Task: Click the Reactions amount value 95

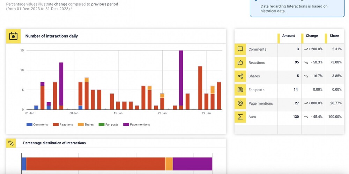Action: pyautogui.click(x=297, y=62)
